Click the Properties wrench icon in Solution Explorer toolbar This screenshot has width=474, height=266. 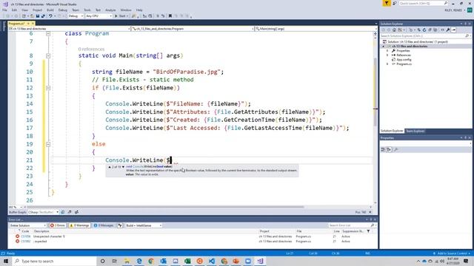point(448,30)
